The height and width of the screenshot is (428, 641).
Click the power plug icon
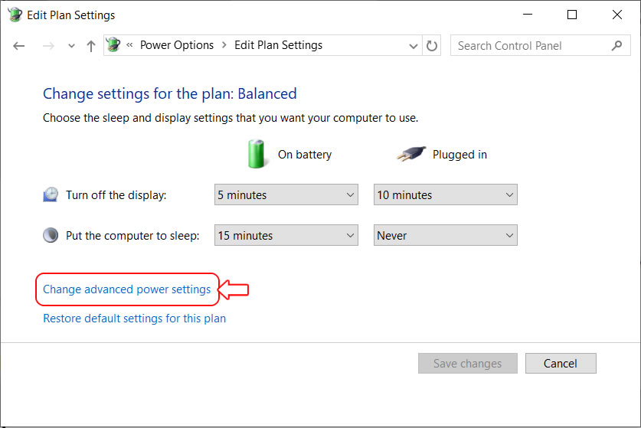412,154
